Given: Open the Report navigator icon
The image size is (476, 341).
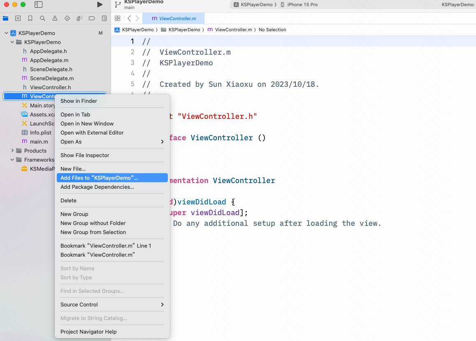Looking at the screenshot, I should click(104, 19).
